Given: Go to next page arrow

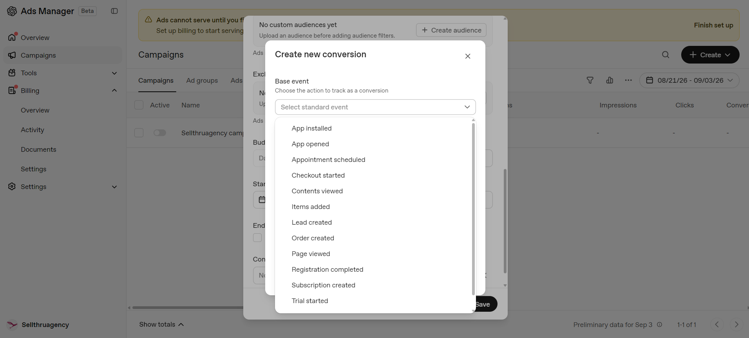Looking at the screenshot, I should (x=736, y=324).
